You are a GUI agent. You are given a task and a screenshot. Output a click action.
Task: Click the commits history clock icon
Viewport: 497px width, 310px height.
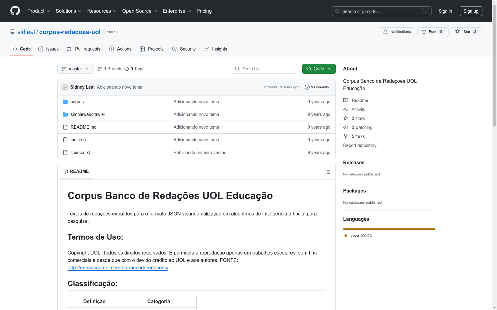pos(307,87)
